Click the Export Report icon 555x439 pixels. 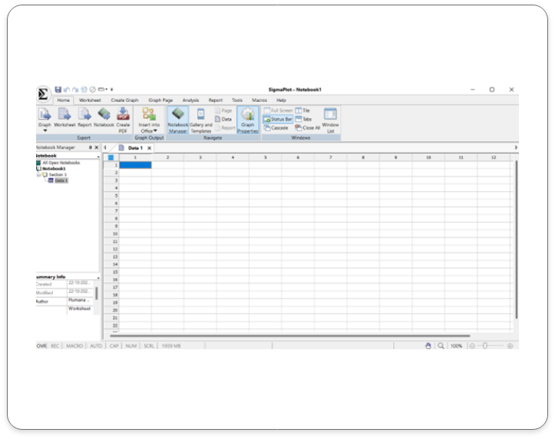coord(84,115)
